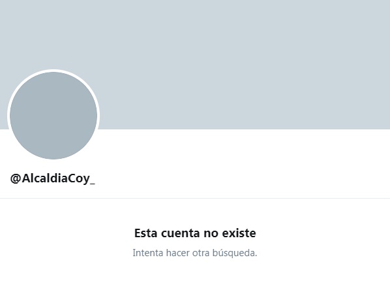The height and width of the screenshot is (281, 390).
Task: Click the "Intenta hacer otra búsqueda." message
Action: pos(195,253)
